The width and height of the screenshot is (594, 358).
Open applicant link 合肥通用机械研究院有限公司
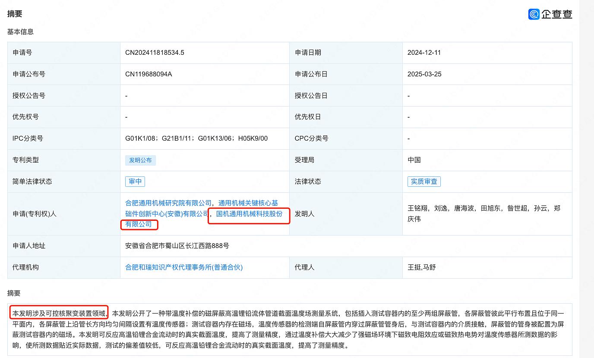[168, 203]
